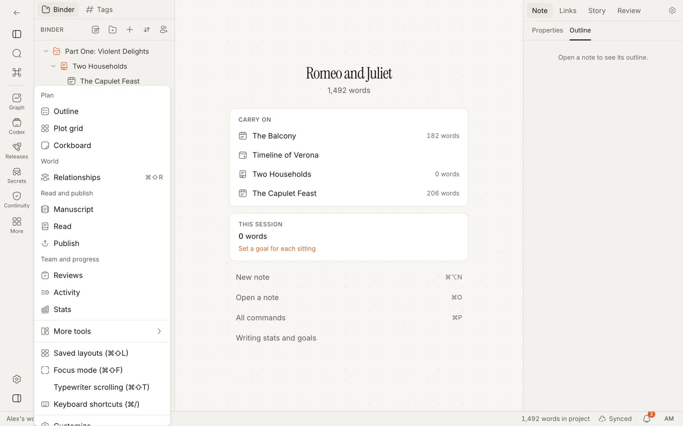The width and height of the screenshot is (683, 426).
Task: Open The Balcony in Carry On
Action: click(x=349, y=136)
